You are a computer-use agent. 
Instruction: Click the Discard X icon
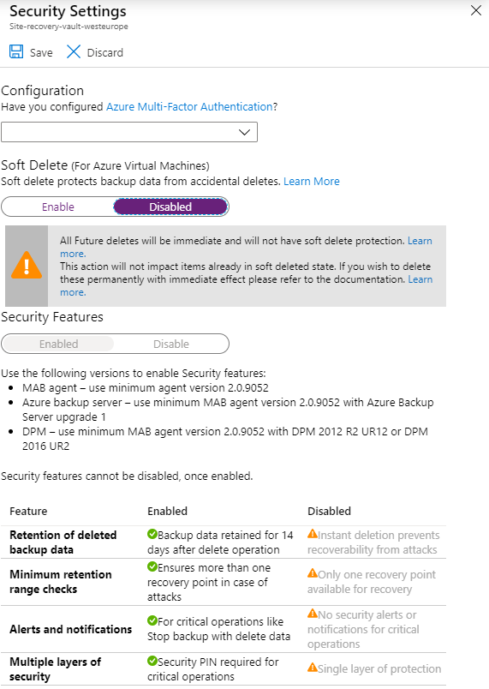(x=74, y=52)
